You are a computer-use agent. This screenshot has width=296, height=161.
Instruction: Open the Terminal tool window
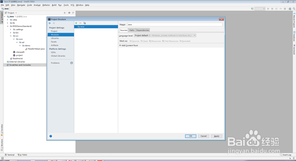coord(9,155)
